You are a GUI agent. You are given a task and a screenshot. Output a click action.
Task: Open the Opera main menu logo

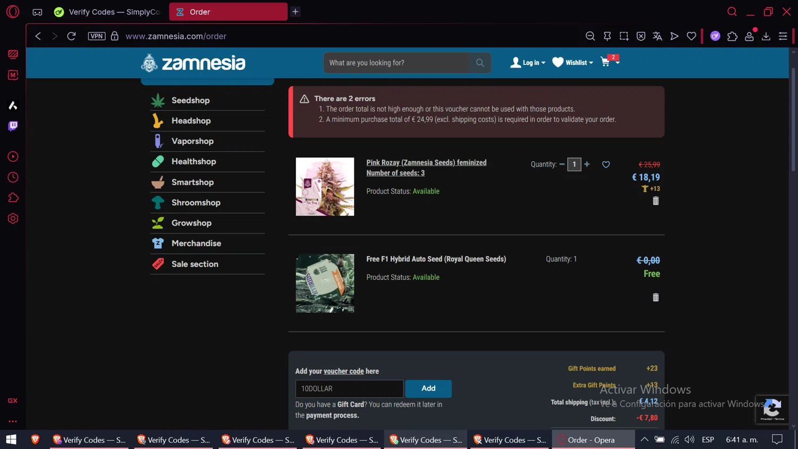click(x=13, y=11)
